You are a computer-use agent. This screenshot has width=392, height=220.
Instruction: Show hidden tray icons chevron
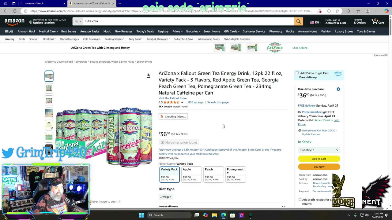(x=349, y=215)
